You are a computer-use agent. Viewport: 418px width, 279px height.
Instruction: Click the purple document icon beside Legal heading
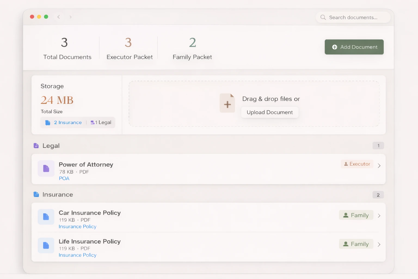(36, 145)
